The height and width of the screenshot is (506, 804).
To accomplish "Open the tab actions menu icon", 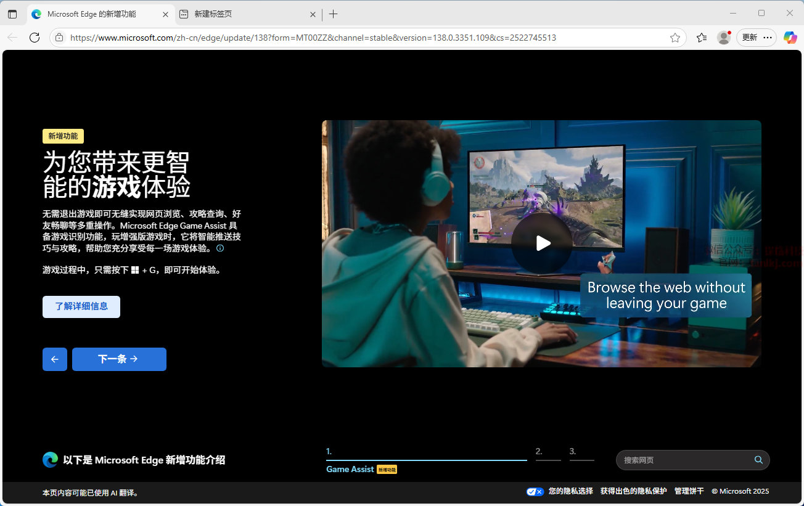I will pos(12,14).
